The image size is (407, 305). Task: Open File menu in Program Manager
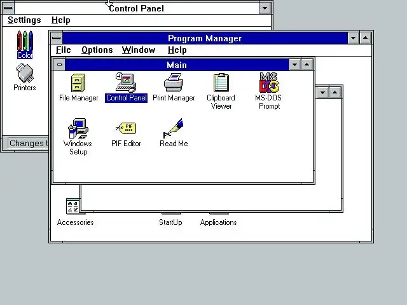[x=64, y=50]
